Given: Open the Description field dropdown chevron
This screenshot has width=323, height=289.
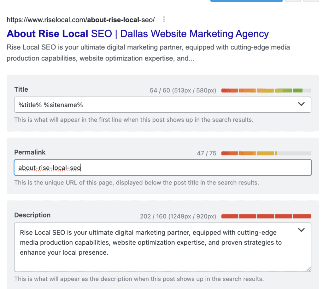Looking at the screenshot, I should tap(301, 230).
